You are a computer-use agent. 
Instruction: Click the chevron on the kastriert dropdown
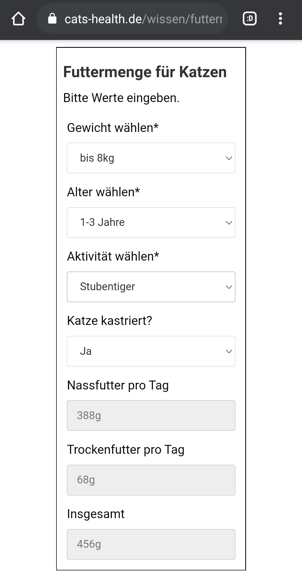click(229, 351)
